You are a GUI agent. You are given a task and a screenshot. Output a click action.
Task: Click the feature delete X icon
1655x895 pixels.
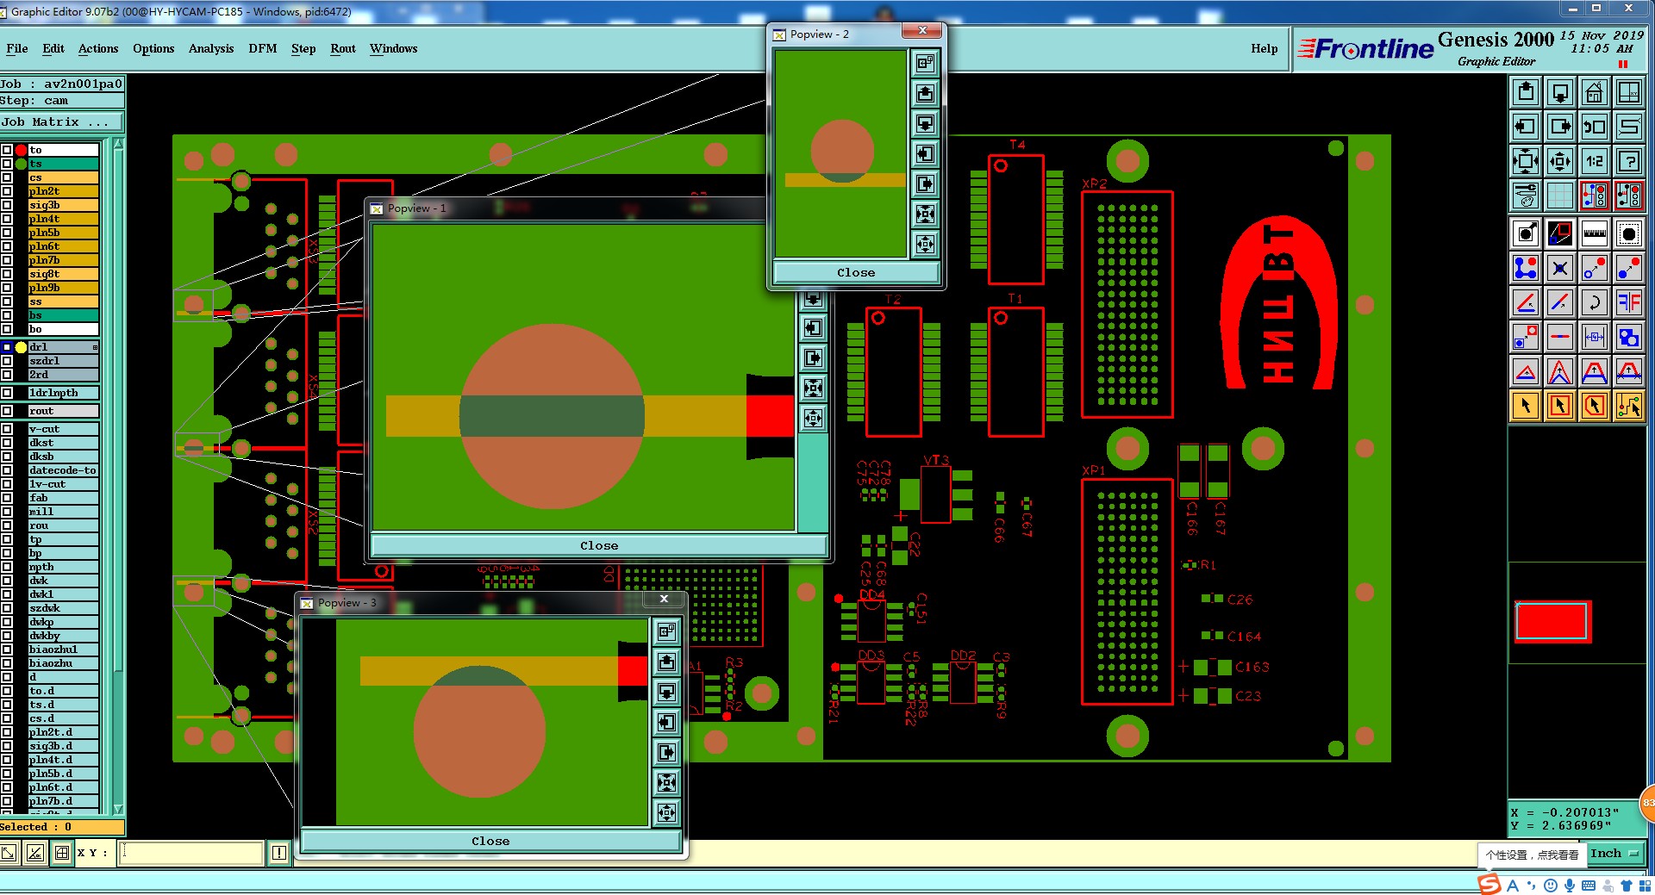pos(1559,268)
